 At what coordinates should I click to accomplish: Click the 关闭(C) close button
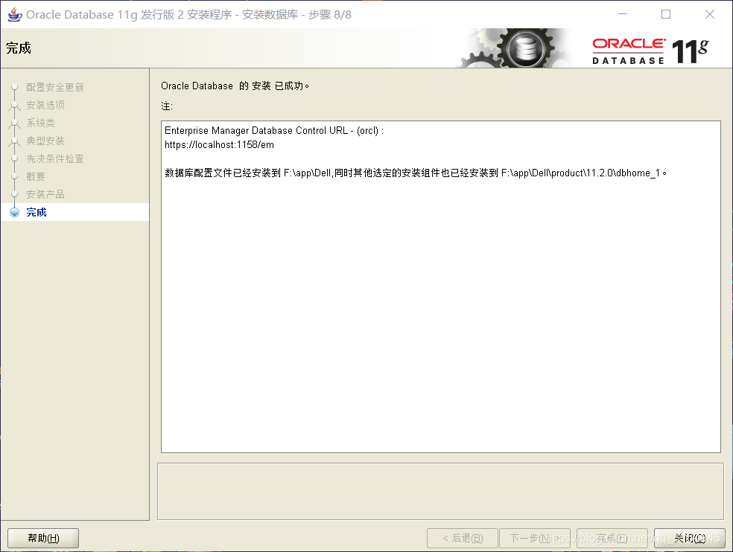pyautogui.click(x=690, y=539)
